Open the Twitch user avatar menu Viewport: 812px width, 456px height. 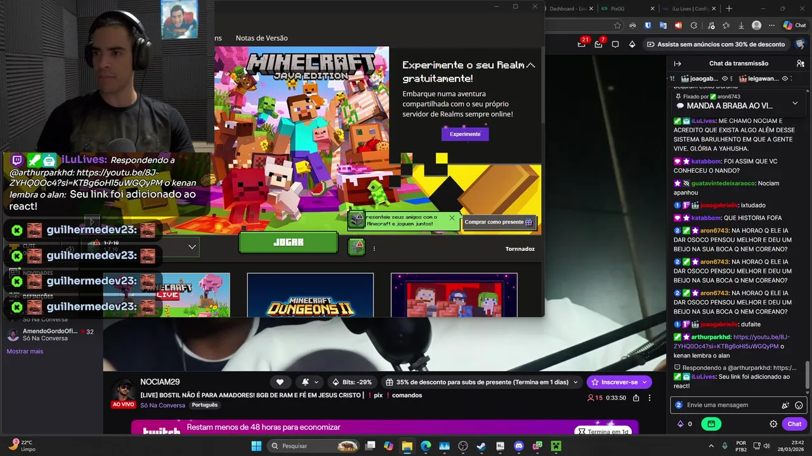802,44
